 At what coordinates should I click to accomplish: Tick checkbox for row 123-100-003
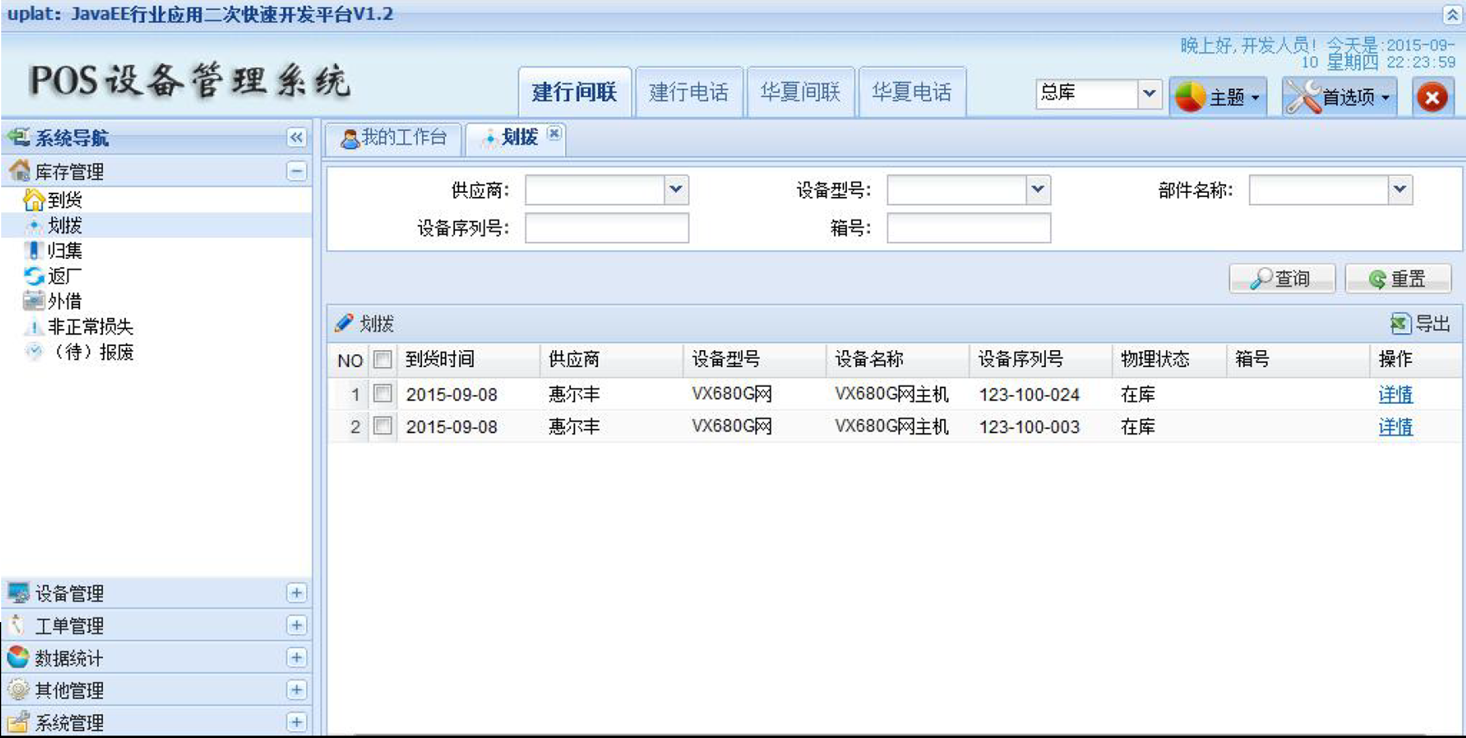tap(382, 426)
